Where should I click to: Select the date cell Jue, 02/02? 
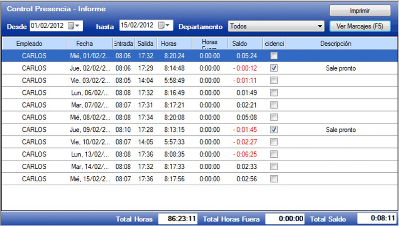pos(90,68)
